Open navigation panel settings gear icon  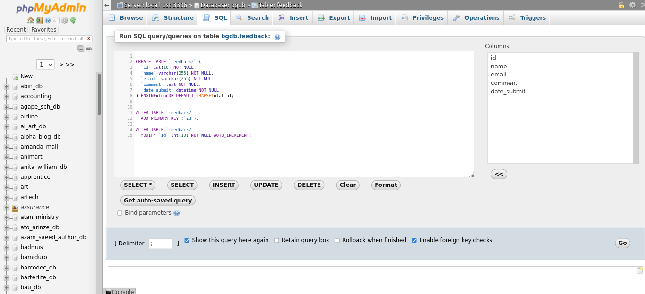(x=65, y=20)
